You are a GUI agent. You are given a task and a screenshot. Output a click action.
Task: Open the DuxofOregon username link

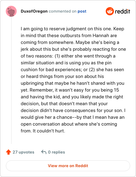(x=34, y=11)
